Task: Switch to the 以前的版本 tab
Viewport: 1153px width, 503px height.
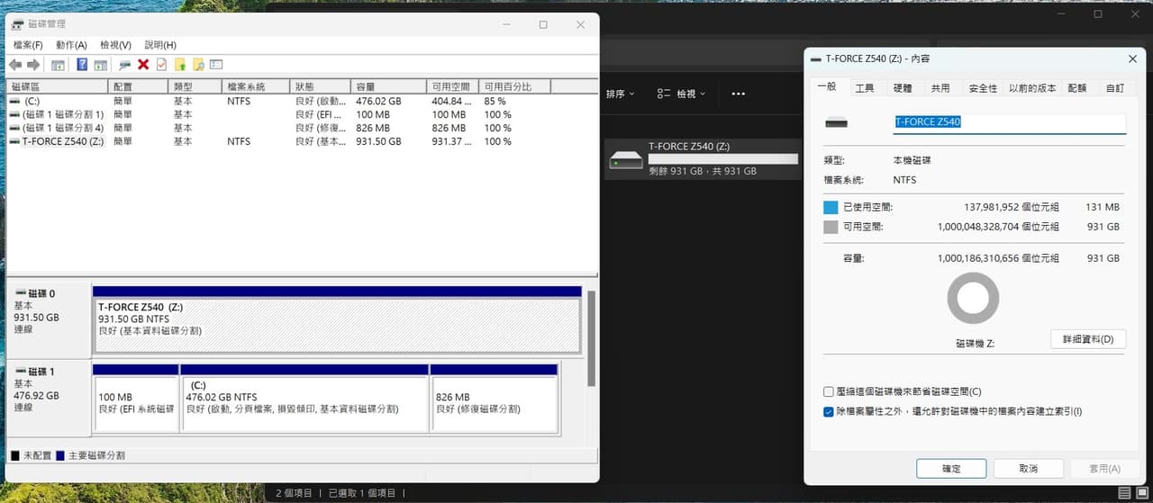Action: point(1032,88)
